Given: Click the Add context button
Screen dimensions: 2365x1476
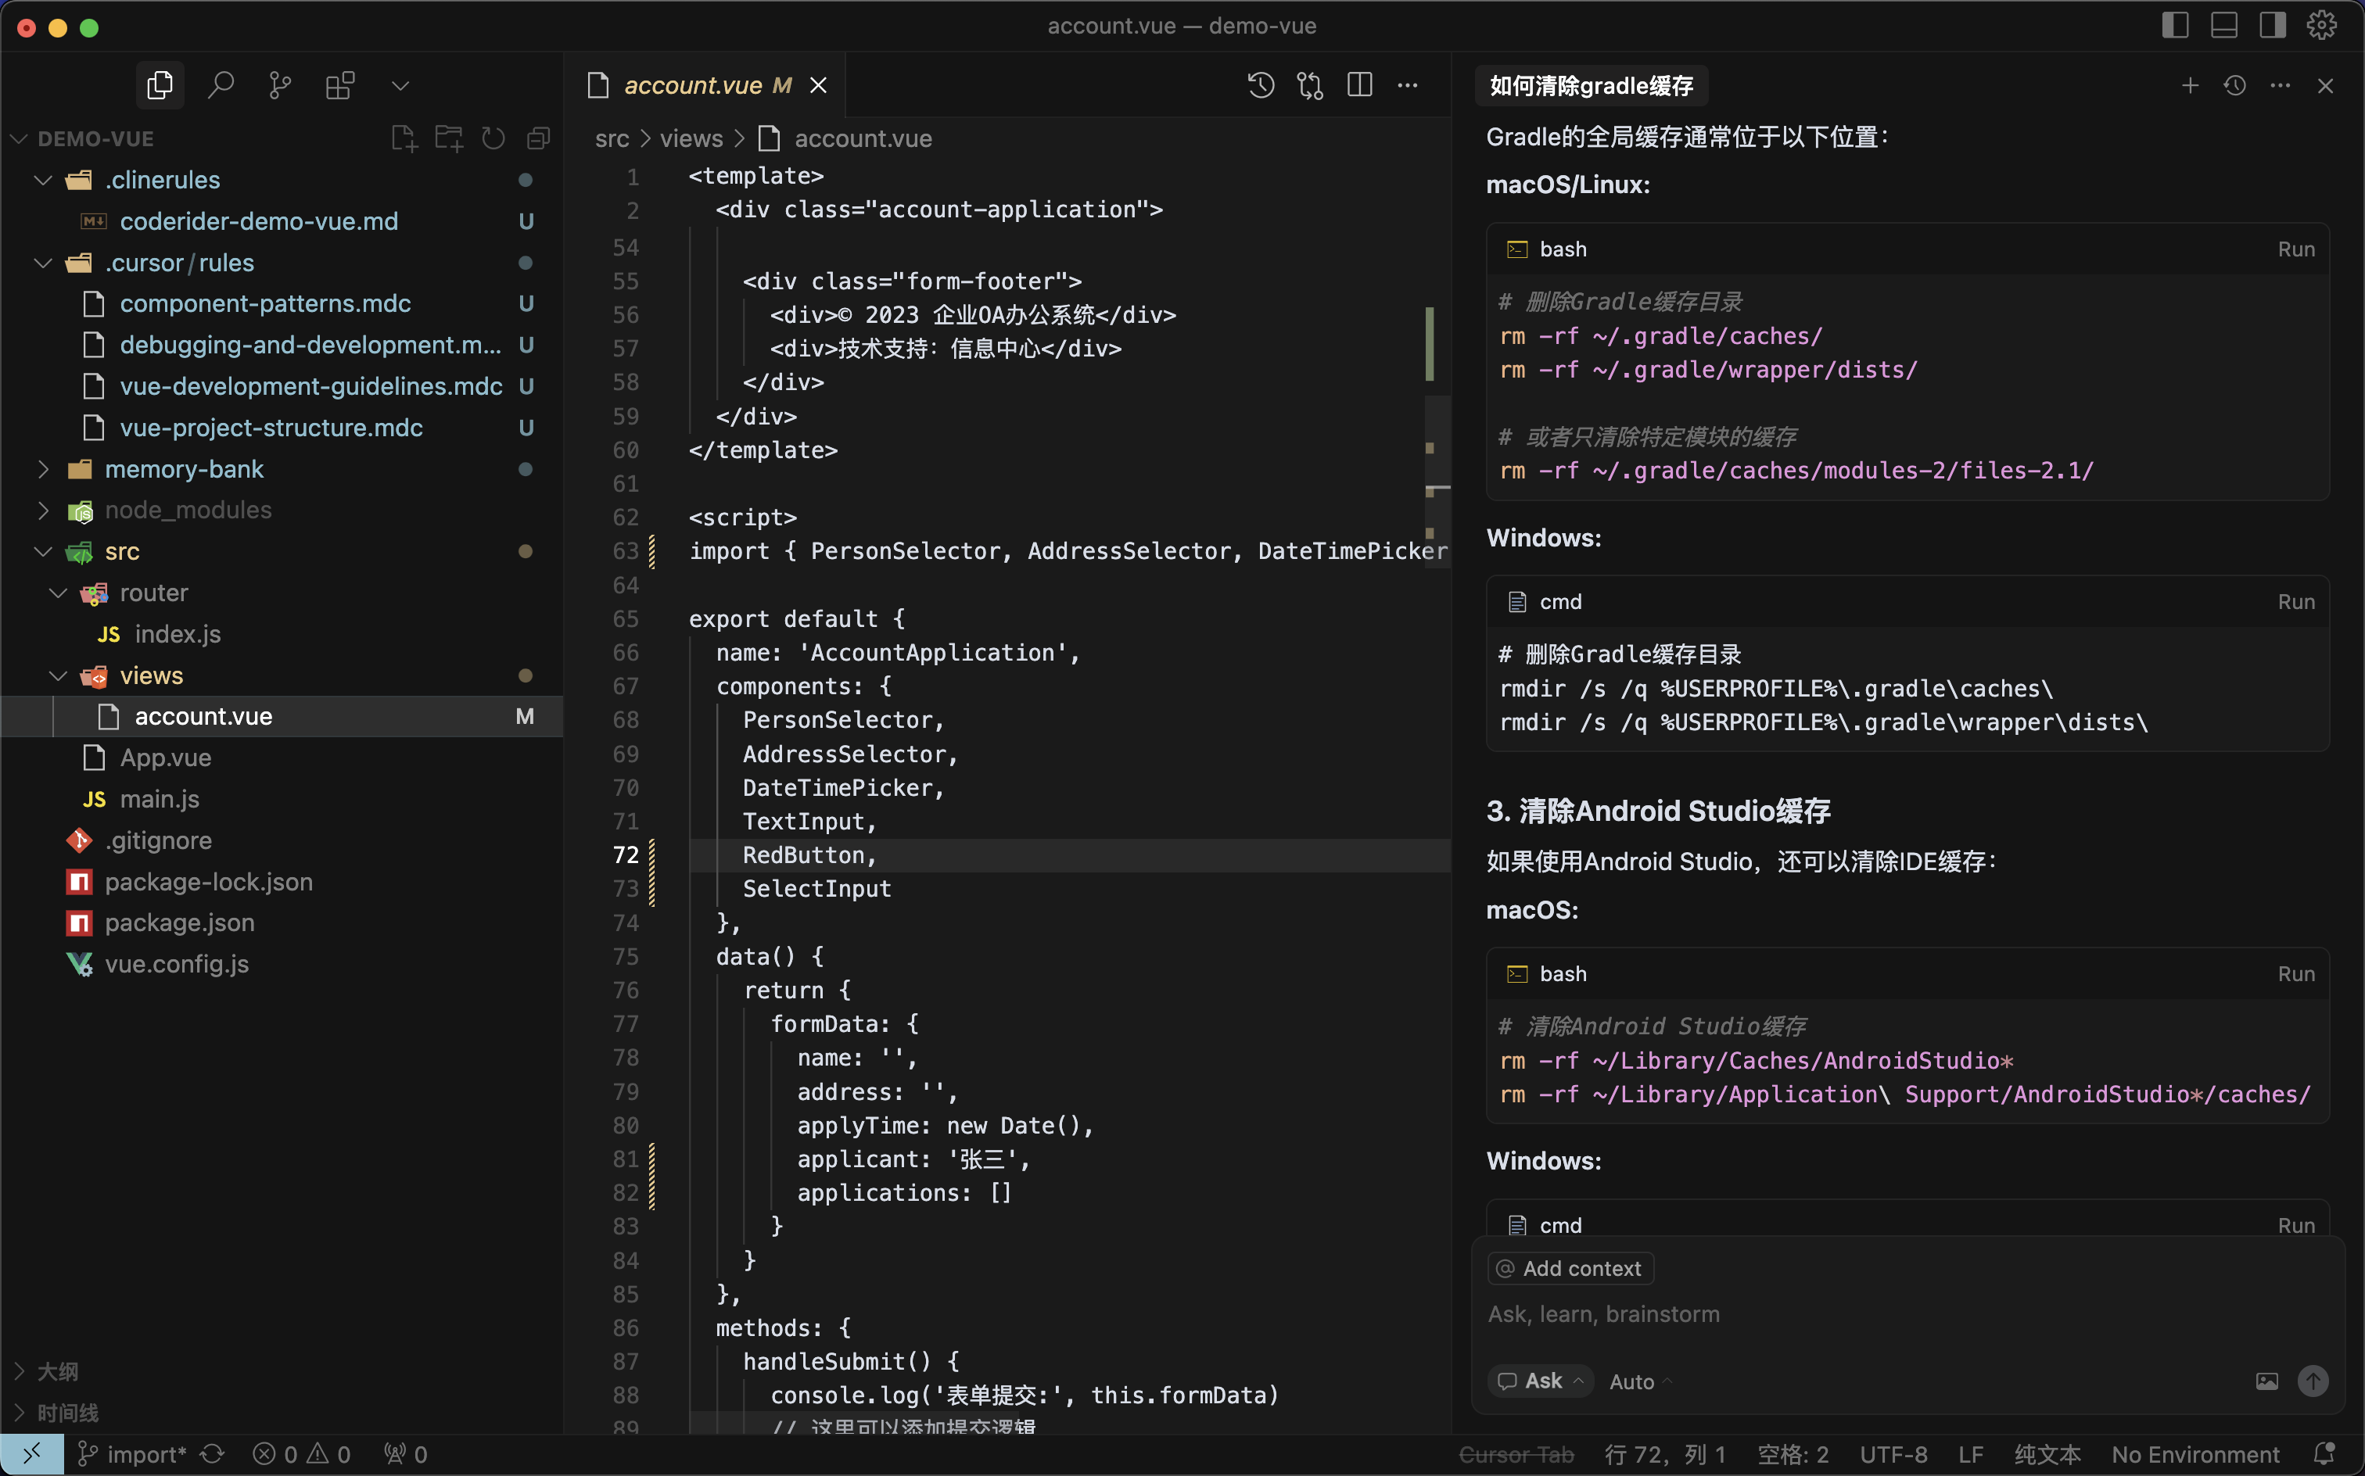Looking at the screenshot, I should (x=1570, y=1269).
